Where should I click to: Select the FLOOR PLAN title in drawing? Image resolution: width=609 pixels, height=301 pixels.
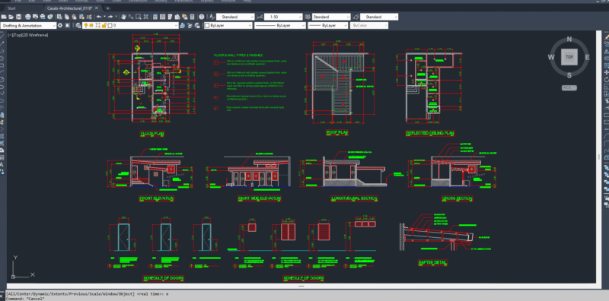point(152,134)
